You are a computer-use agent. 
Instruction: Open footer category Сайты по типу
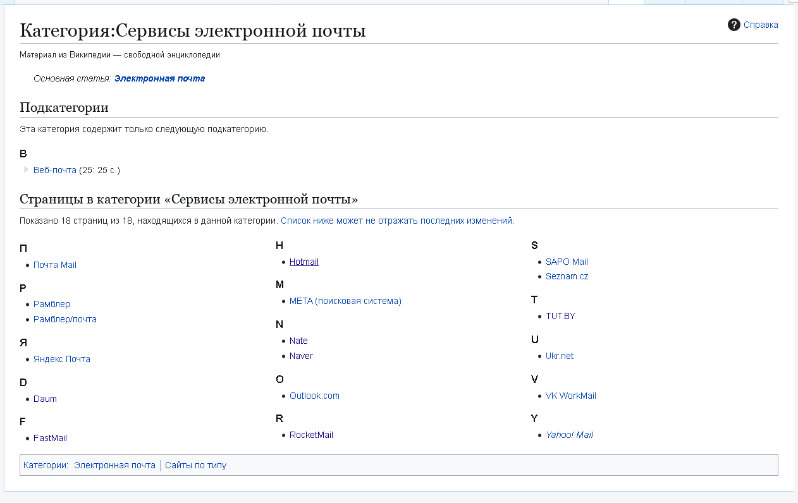(x=195, y=465)
